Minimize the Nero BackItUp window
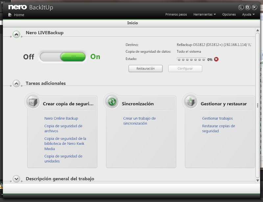Viewport: 263px width, 202px height. [x=241, y=7]
